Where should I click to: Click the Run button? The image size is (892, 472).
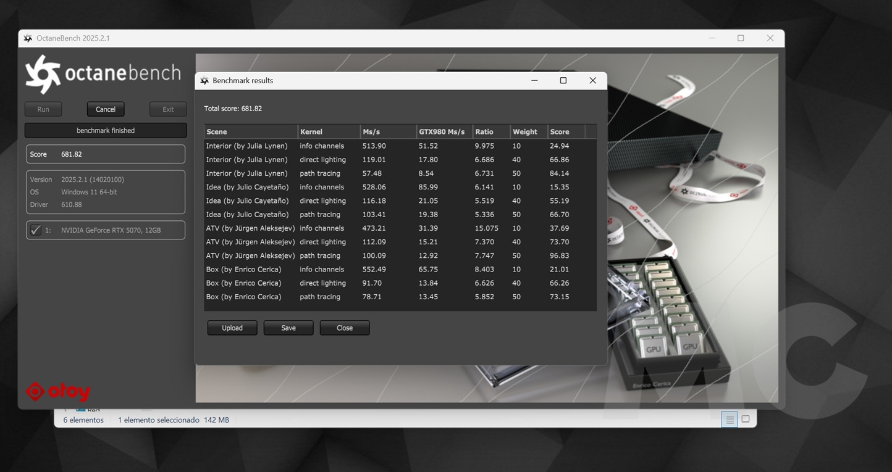[x=43, y=109]
